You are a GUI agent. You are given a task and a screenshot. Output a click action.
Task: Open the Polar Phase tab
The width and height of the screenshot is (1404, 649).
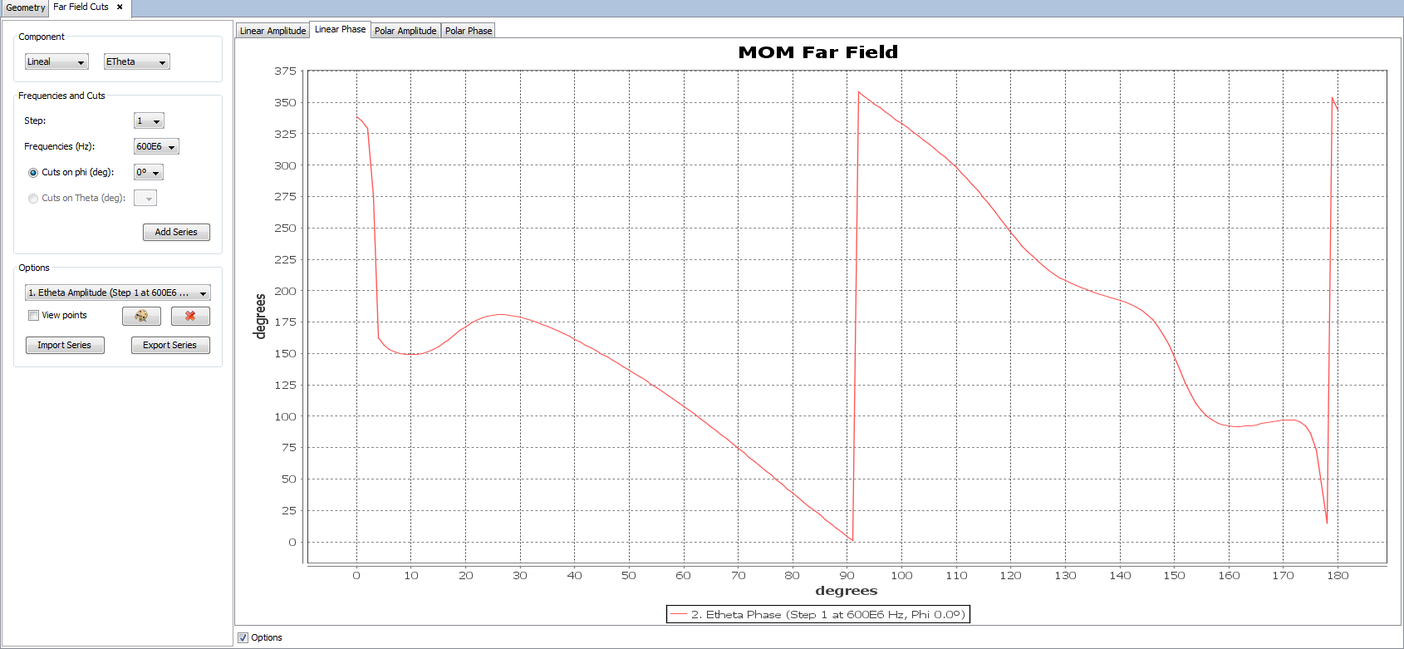[x=469, y=31]
